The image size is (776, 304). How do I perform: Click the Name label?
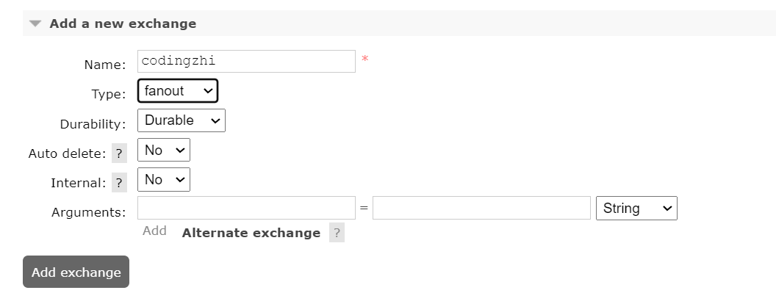pos(105,65)
